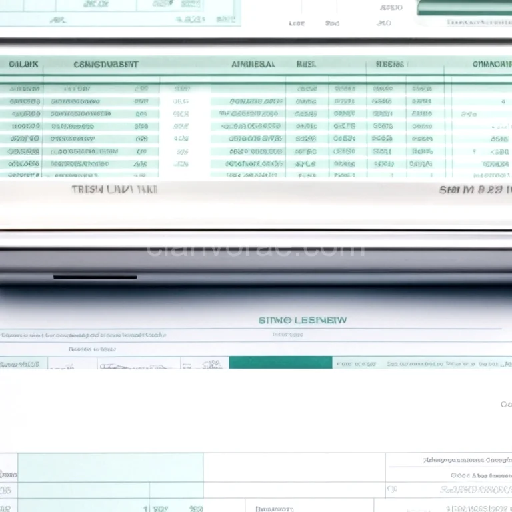Select the CEMIGTUASENT column header
The width and height of the screenshot is (512, 512).
[105, 65]
